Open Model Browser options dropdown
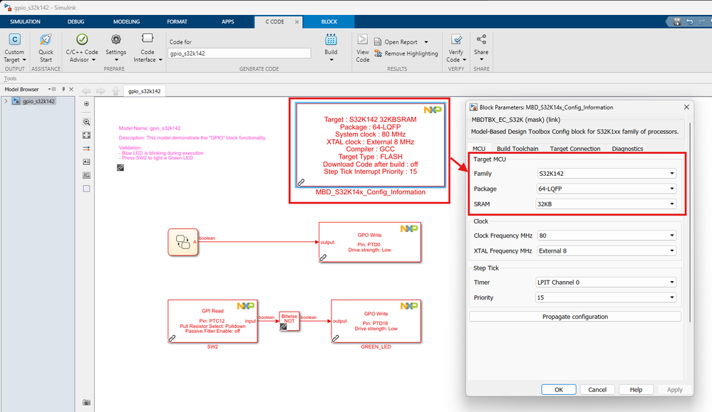This screenshot has height=412, width=712. tap(52, 89)
